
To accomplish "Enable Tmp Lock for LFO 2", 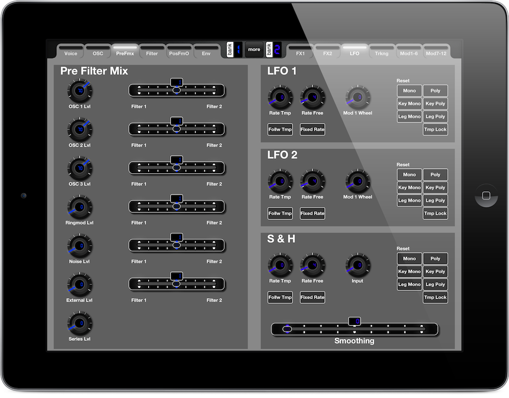I will point(435,213).
